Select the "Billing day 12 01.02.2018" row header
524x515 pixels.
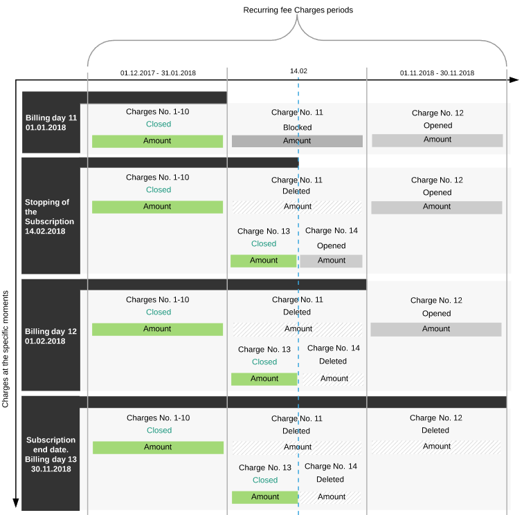pyautogui.click(x=51, y=336)
